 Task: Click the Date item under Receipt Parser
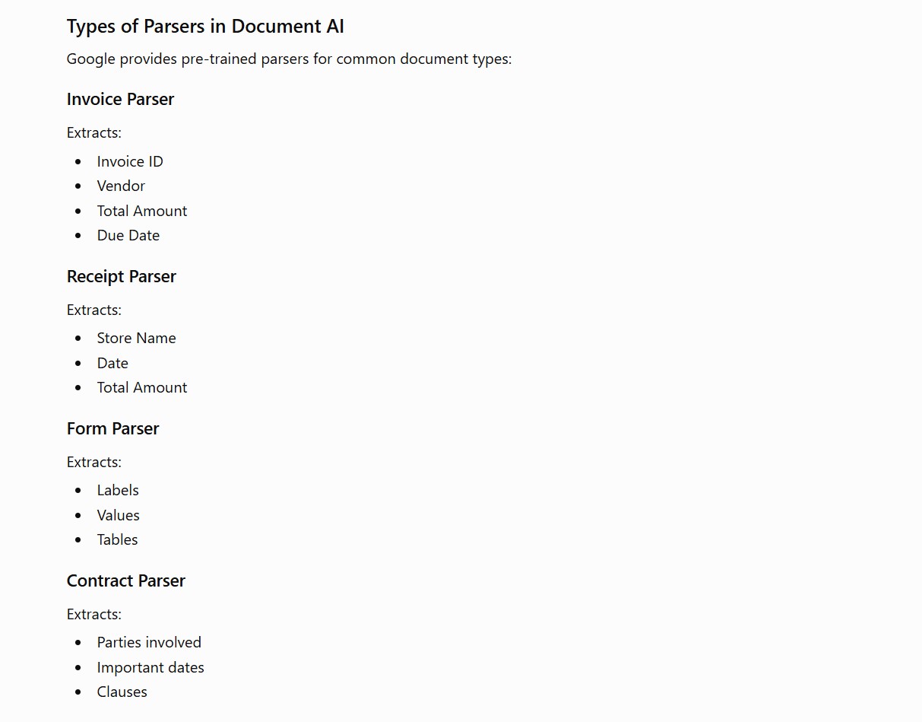(x=112, y=363)
